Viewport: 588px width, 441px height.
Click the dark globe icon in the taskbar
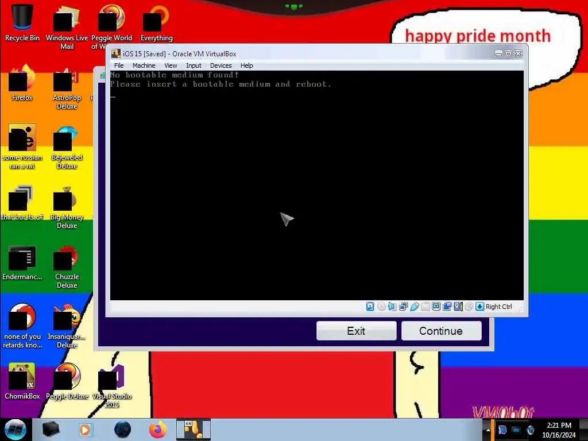pos(122,430)
